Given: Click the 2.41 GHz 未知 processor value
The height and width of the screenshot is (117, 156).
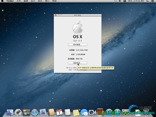Looking at the screenshot, I should (x=82, y=50).
